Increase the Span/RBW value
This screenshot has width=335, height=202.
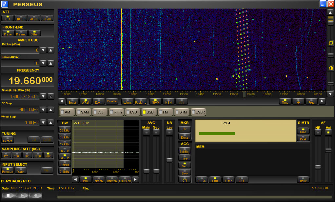50,96
